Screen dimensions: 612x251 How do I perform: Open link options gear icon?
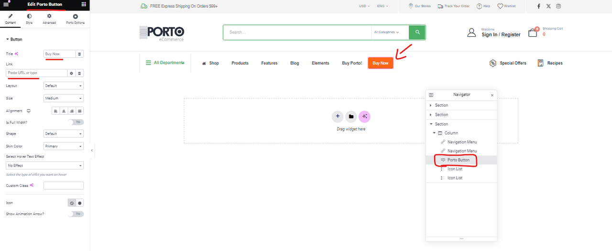point(71,73)
